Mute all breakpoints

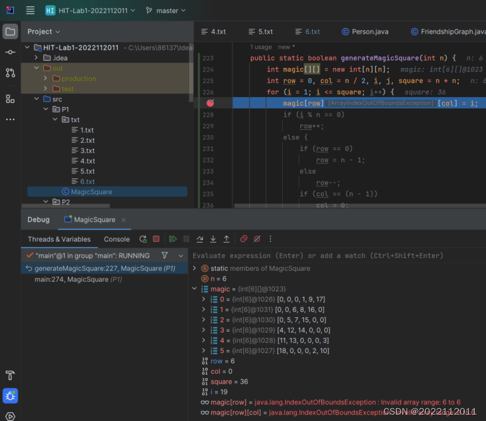click(257, 239)
